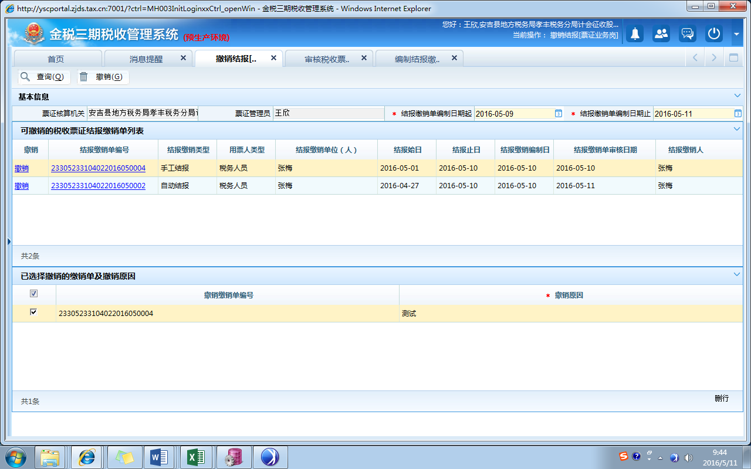The image size is (751, 469).
Task: Click the 2016-04-27 start date cell
Action: pyautogui.click(x=407, y=186)
